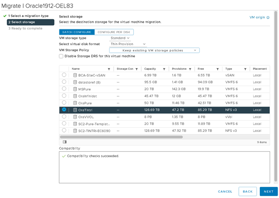Click the column picker icon below table
The image size is (279, 198).
click(64, 142)
